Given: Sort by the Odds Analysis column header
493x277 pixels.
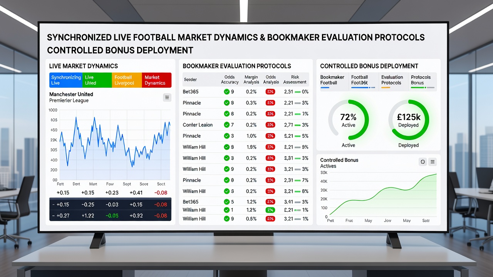Looking at the screenshot, I should tap(271, 79).
